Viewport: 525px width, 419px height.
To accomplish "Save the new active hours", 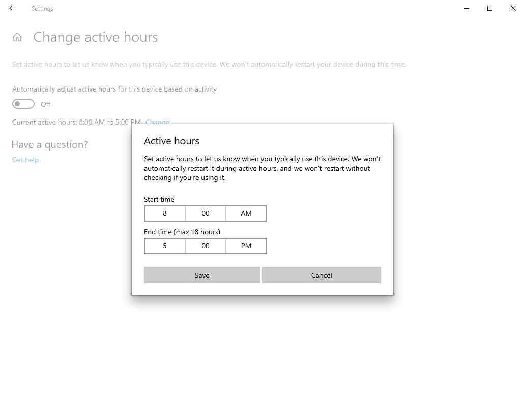I will [x=201, y=275].
